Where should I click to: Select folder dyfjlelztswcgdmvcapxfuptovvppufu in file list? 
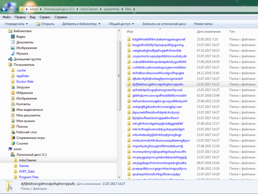pyautogui.click(x=158, y=84)
